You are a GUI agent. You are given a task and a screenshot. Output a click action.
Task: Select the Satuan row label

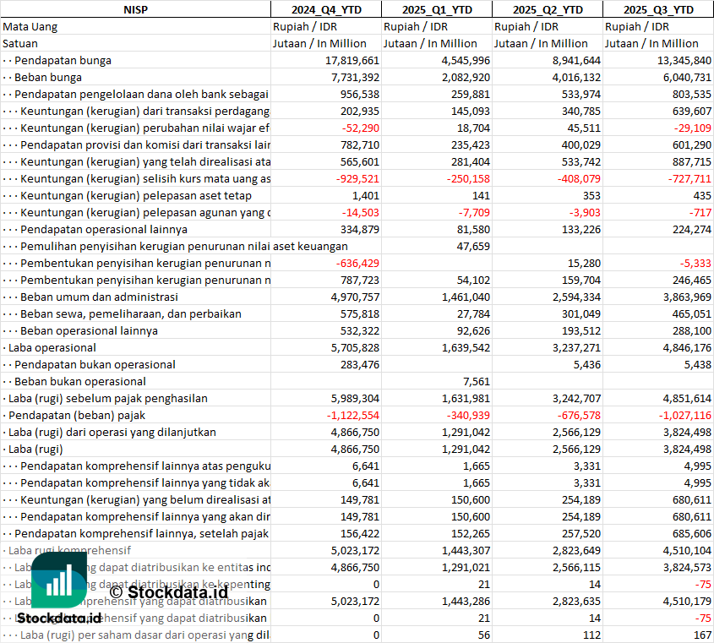(20, 43)
